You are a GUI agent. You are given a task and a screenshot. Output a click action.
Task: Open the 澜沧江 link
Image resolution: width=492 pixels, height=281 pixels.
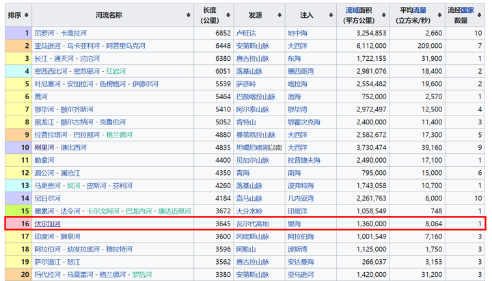coord(70,173)
